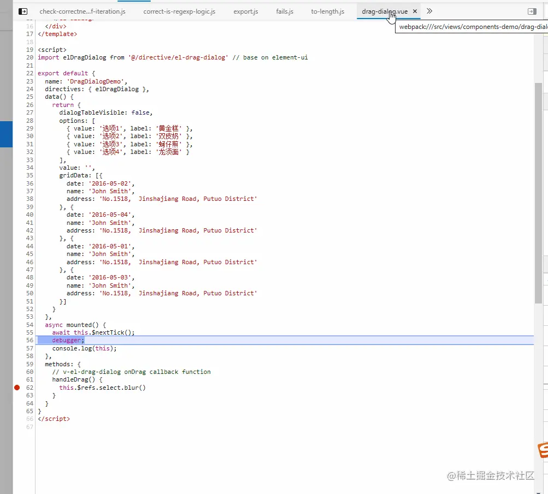Toggle the file navigator sidebar icon

coord(23,11)
